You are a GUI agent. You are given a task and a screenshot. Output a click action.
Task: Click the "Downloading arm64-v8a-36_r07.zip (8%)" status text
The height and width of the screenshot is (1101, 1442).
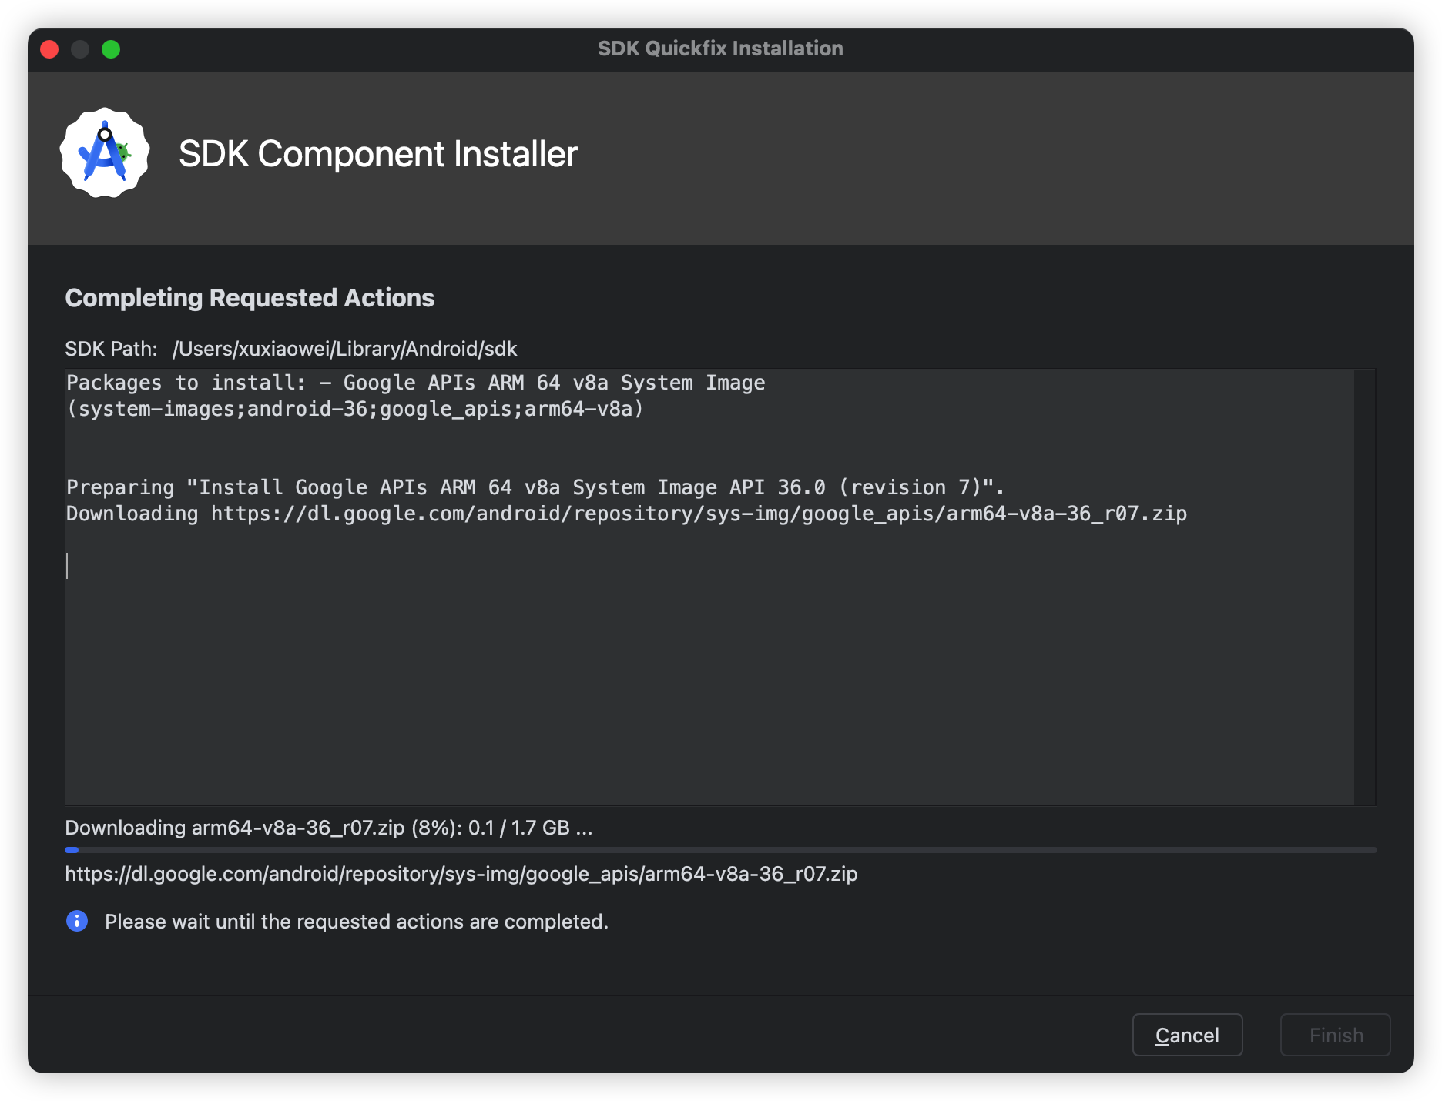[328, 828]
